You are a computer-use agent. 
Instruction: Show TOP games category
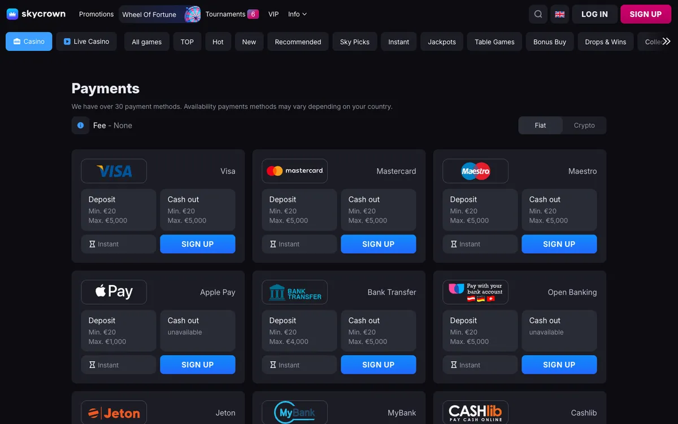tap(187, 42)
